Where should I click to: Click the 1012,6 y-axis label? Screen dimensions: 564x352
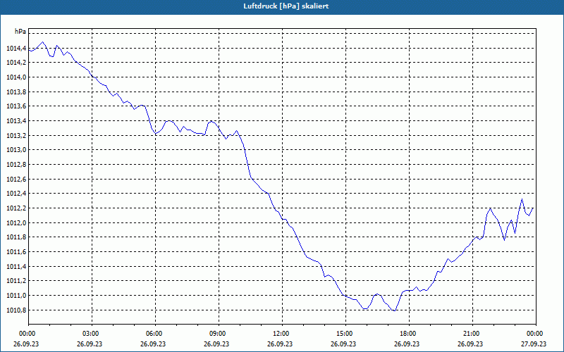click(16, 180)
